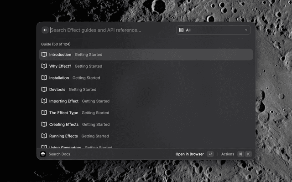Click the grid icon in All dropdown

181,30
